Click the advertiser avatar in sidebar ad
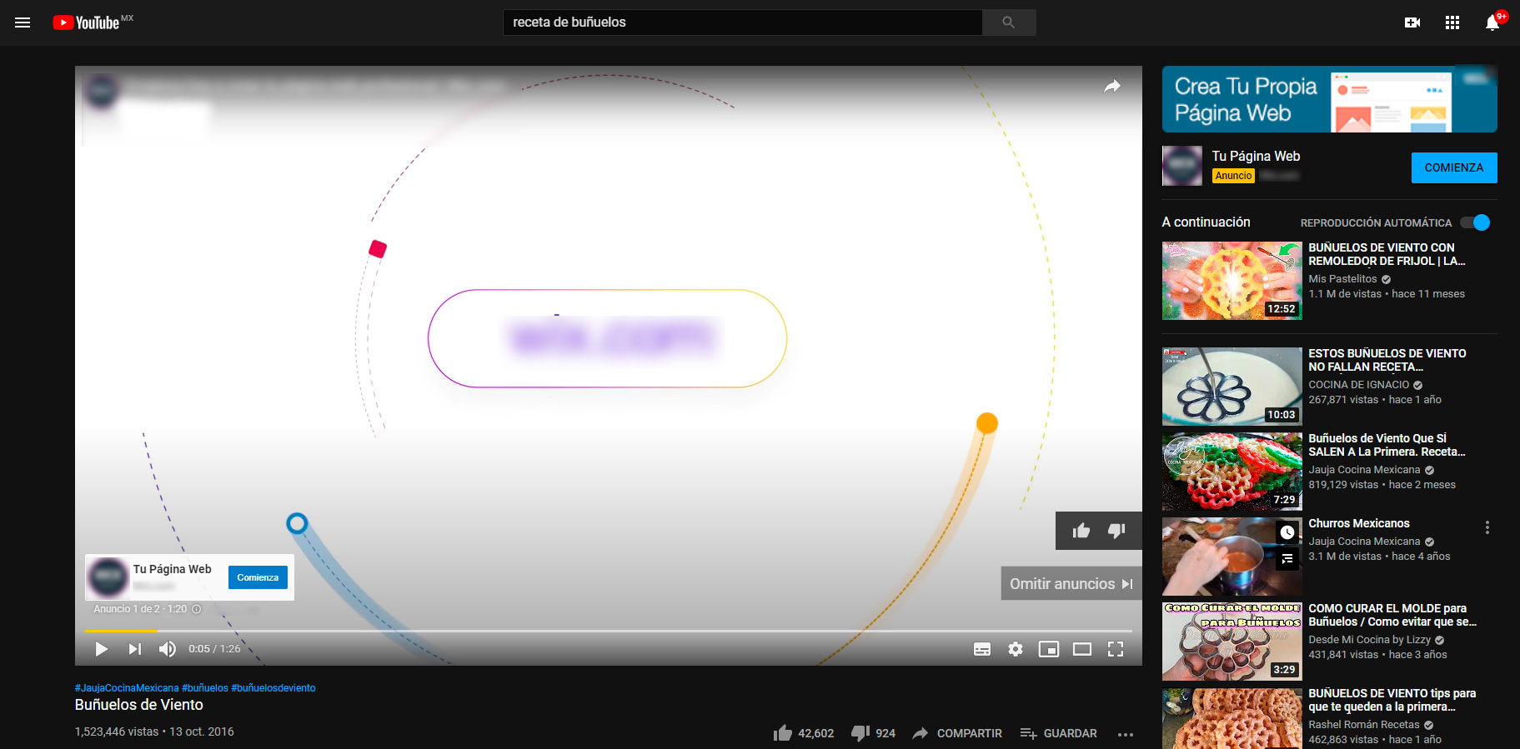Viewport: 1520px width, 749px height. 1182,165
